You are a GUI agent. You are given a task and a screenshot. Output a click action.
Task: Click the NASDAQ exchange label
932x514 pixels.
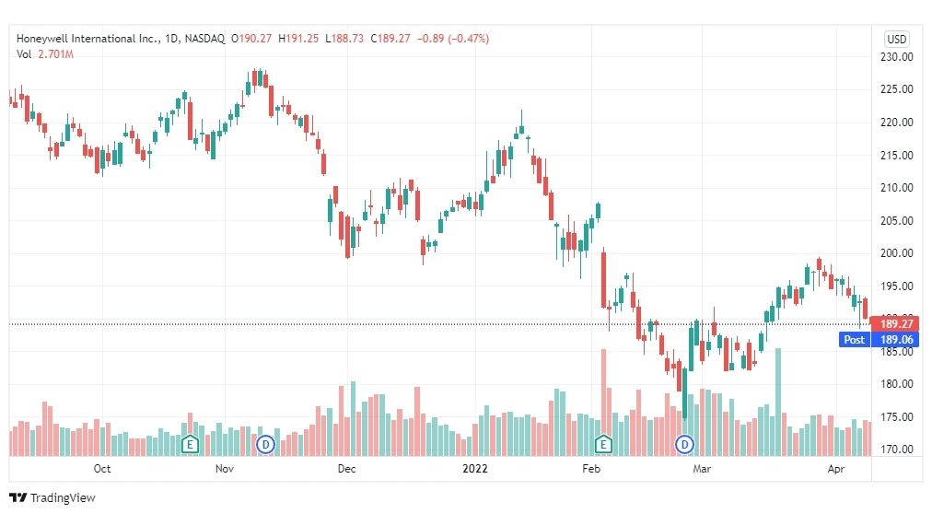click(204, 39)
